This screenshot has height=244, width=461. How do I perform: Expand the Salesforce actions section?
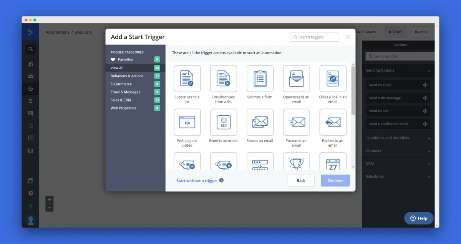pyautogui.click(x=398, y=177)
